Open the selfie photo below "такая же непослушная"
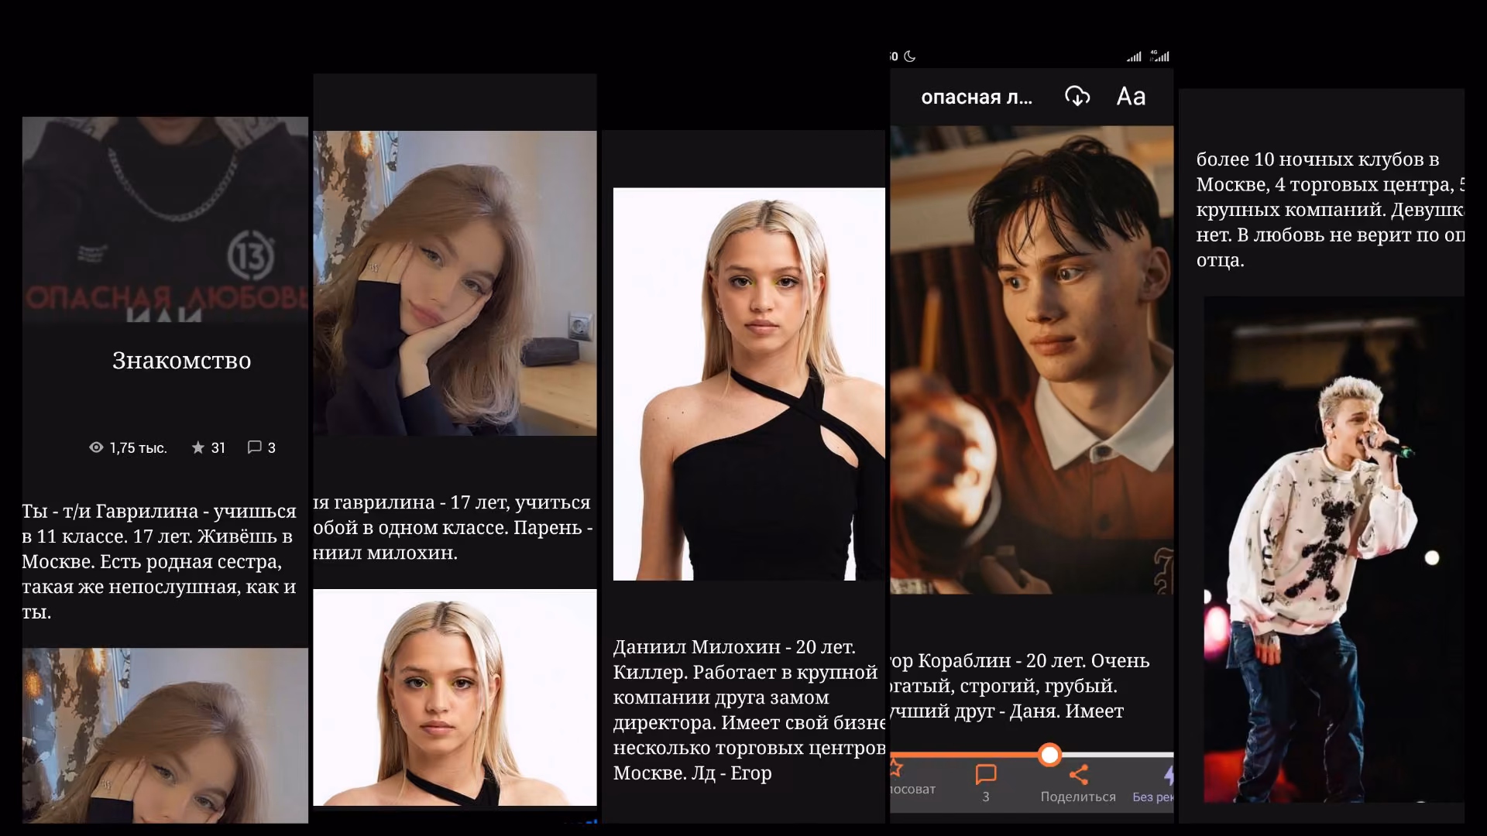1487x836 pixels. coord(165,735)
